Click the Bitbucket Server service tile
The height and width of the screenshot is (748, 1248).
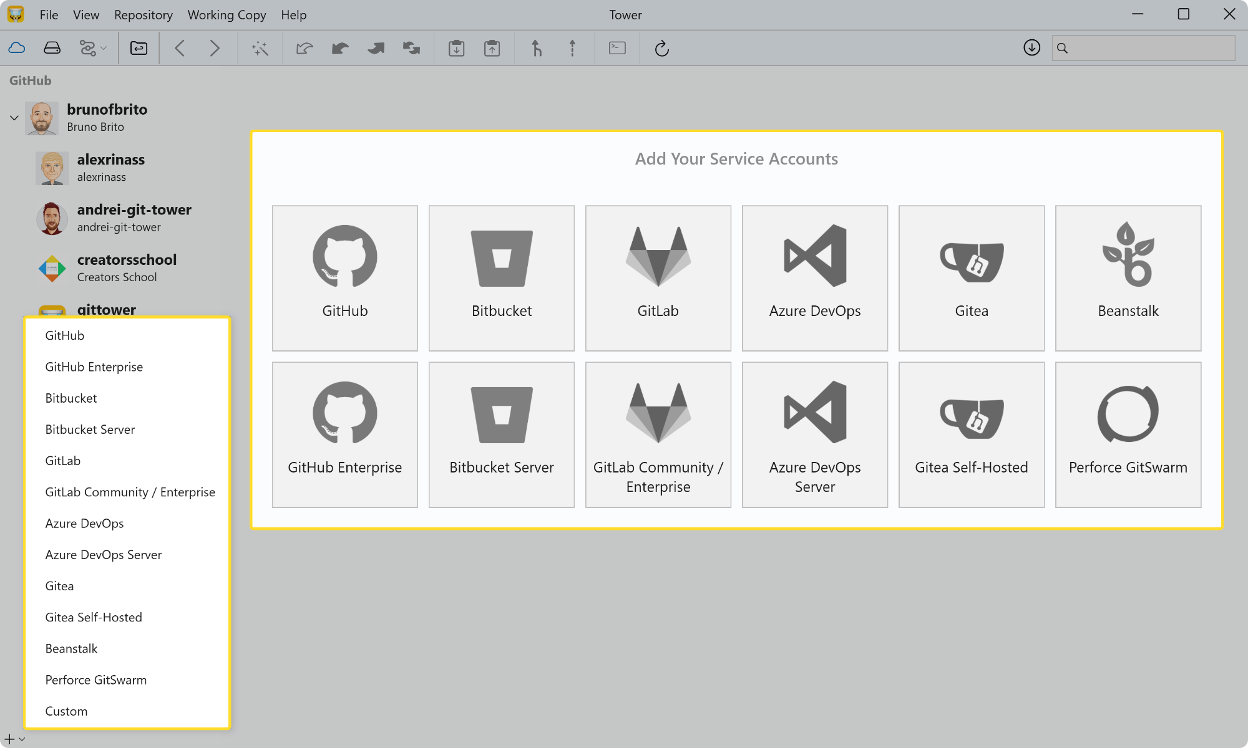tap(502, 434)
